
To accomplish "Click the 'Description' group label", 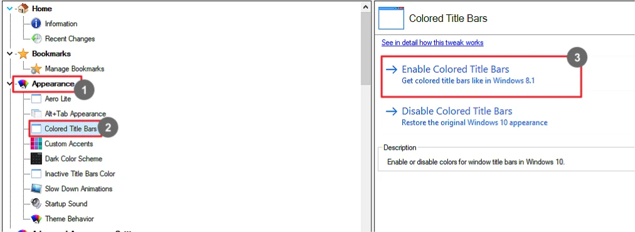I will pyautogui.click(x=400, y=148).
